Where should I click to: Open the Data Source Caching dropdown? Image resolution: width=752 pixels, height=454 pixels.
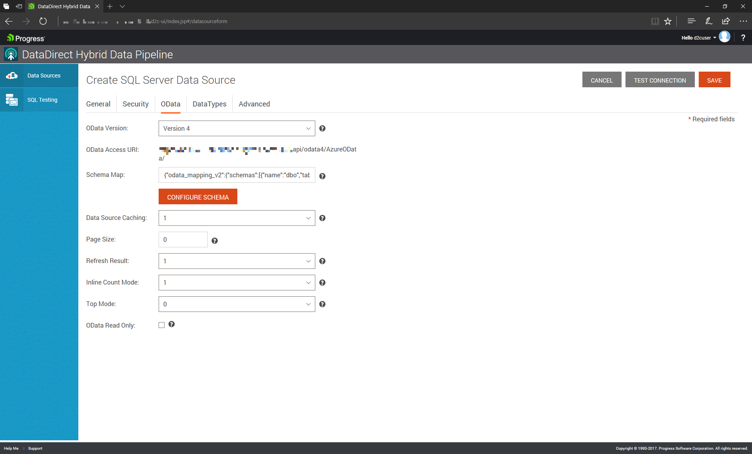pos(237,218)
